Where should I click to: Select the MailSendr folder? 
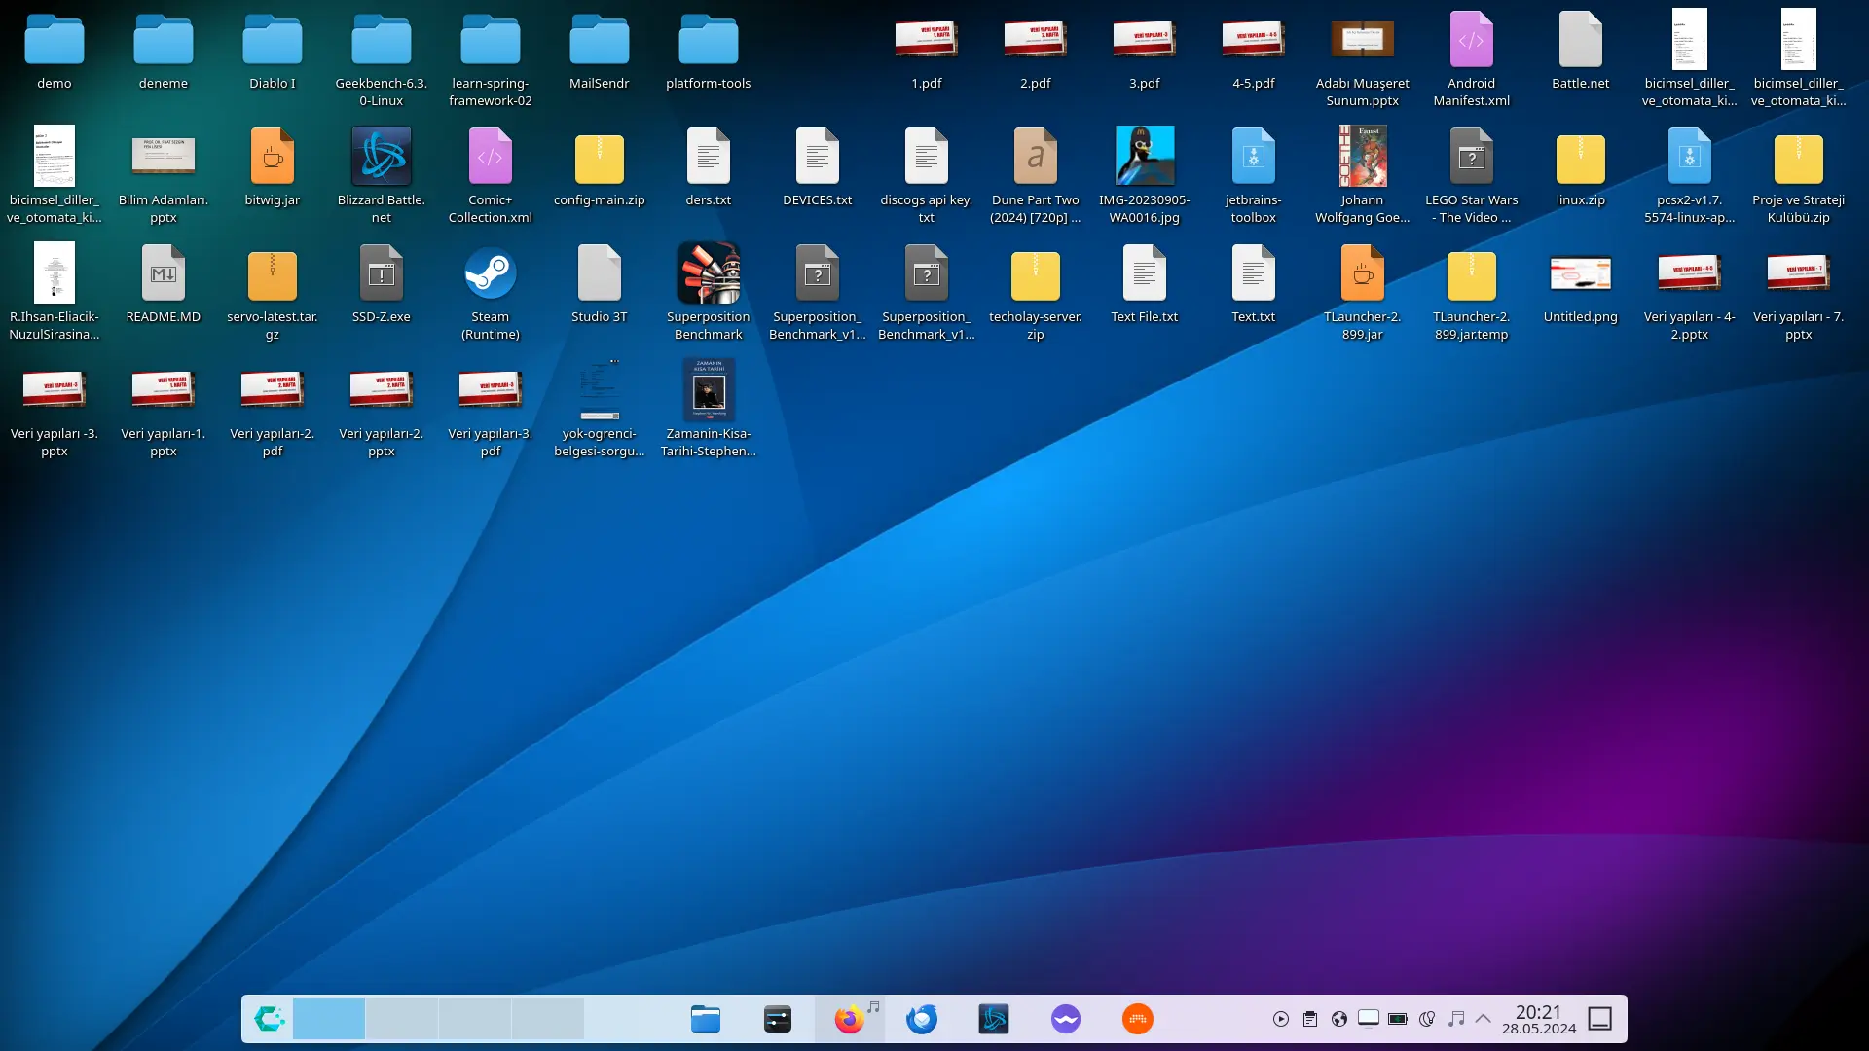click(600, 53)
